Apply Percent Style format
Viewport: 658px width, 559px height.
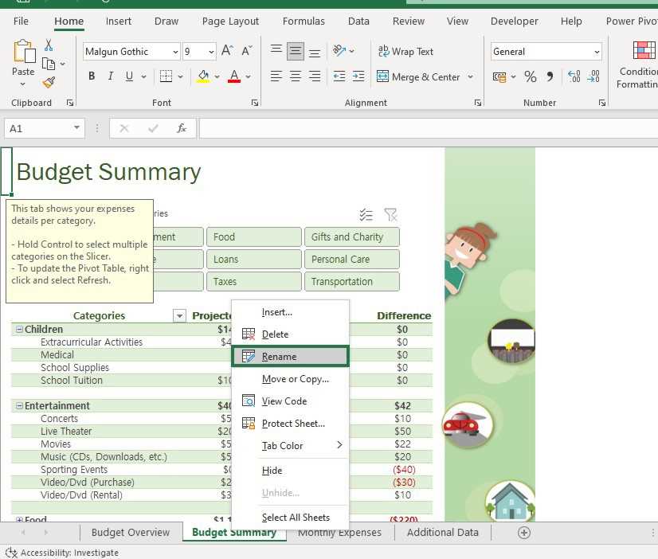[x=531, y=76]
